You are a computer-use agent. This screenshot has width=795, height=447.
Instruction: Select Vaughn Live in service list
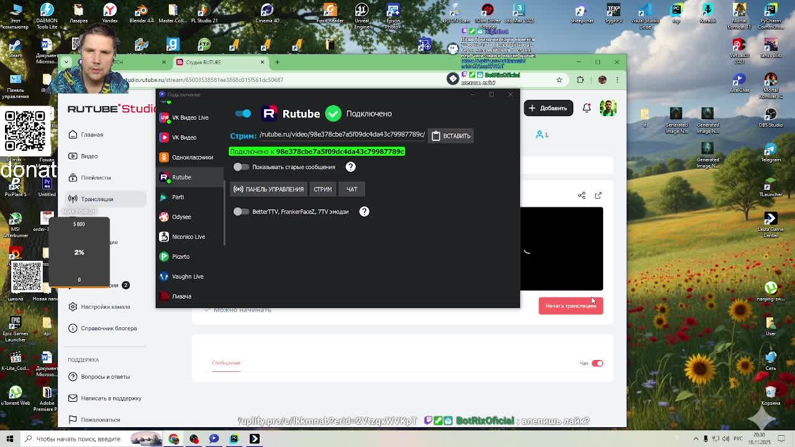point(189,276)
